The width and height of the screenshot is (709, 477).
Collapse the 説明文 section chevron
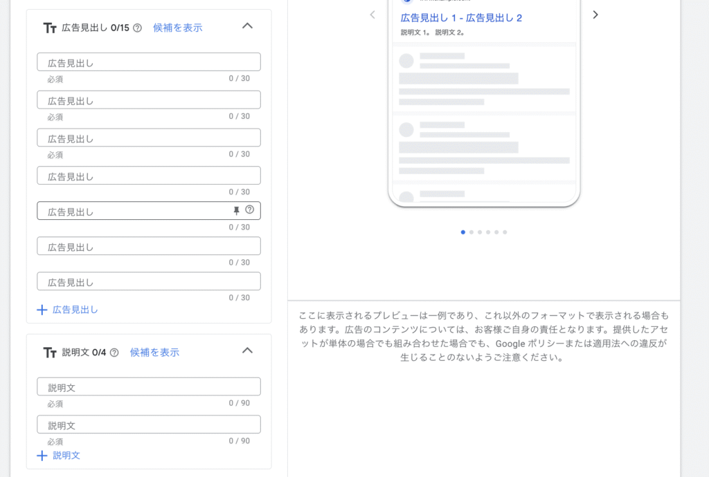pos(247,350)
